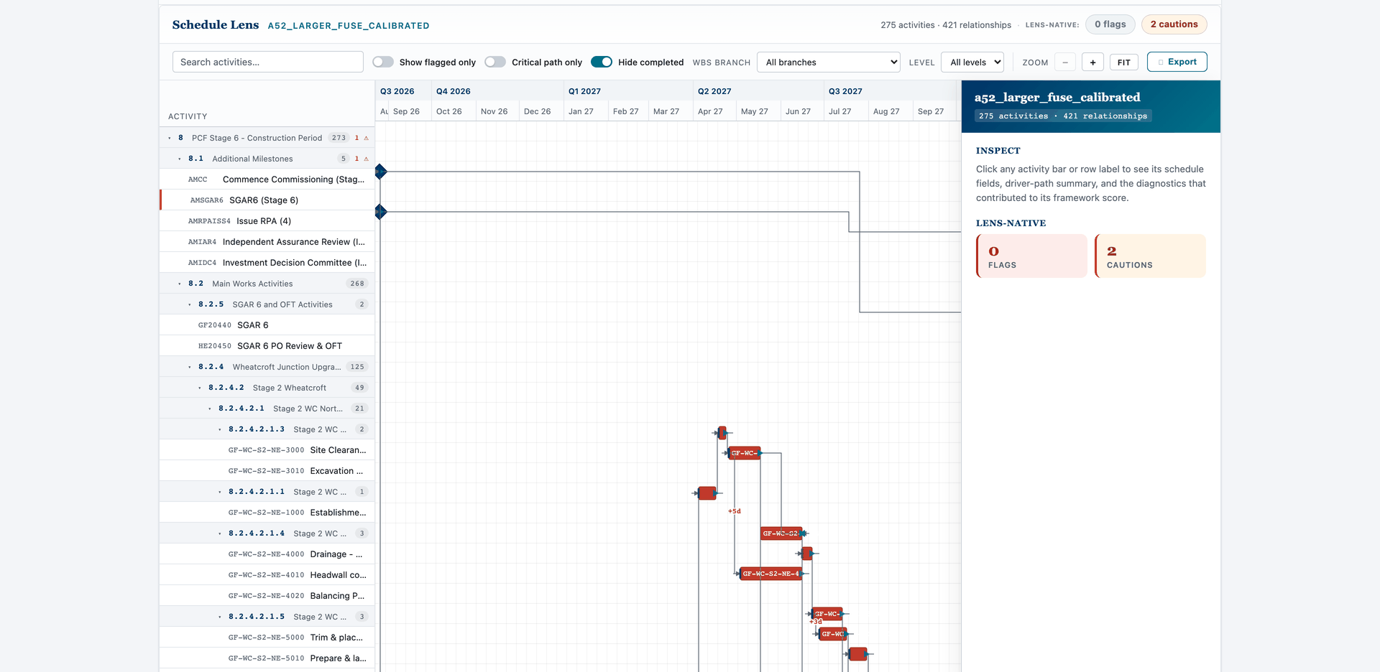Click the 125 badge on Wheatcroft Junction row
1380x672 pixels.
pos(357,367)
